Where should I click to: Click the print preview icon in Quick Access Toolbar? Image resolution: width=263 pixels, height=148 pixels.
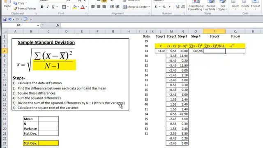click(x=25, y=19)
